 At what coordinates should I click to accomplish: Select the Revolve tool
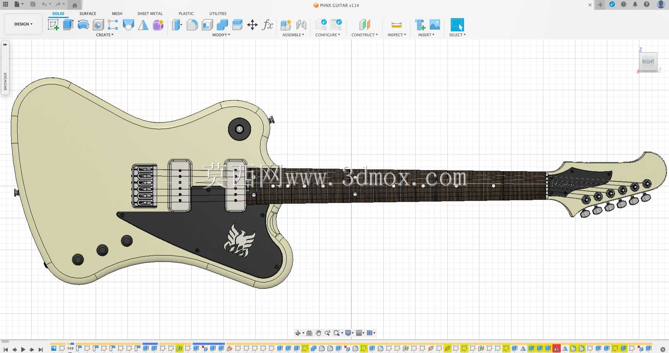pos(83,25)
